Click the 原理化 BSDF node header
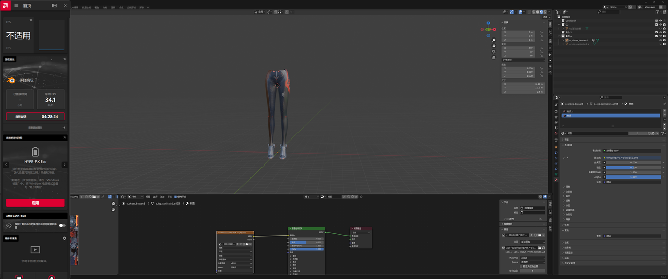Screen dimensions: 668x279 click(306, 229)
